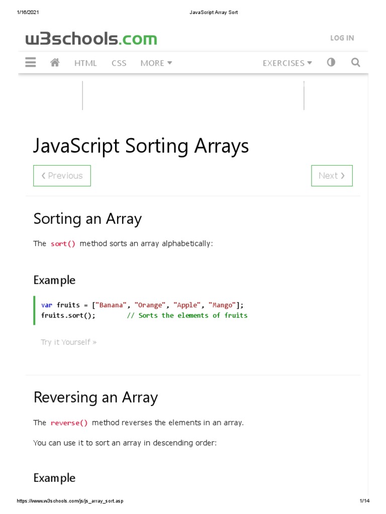Click the search magnifier icon
This screenshot has width=386, height=514.
356,63
